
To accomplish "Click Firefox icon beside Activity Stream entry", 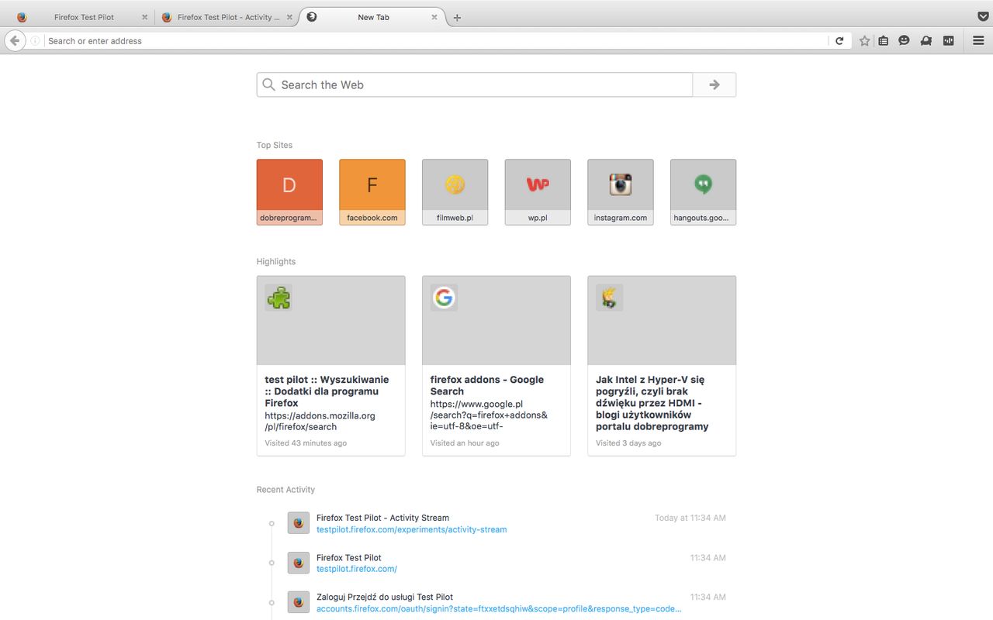I will [x=299, y=523].
